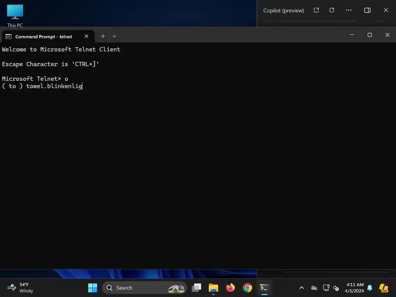
Task: Click the taskbar Search box
Action: 145,288
